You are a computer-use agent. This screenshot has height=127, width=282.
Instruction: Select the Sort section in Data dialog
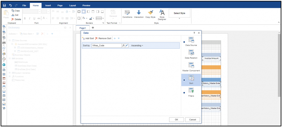click(x=191, y=80)
